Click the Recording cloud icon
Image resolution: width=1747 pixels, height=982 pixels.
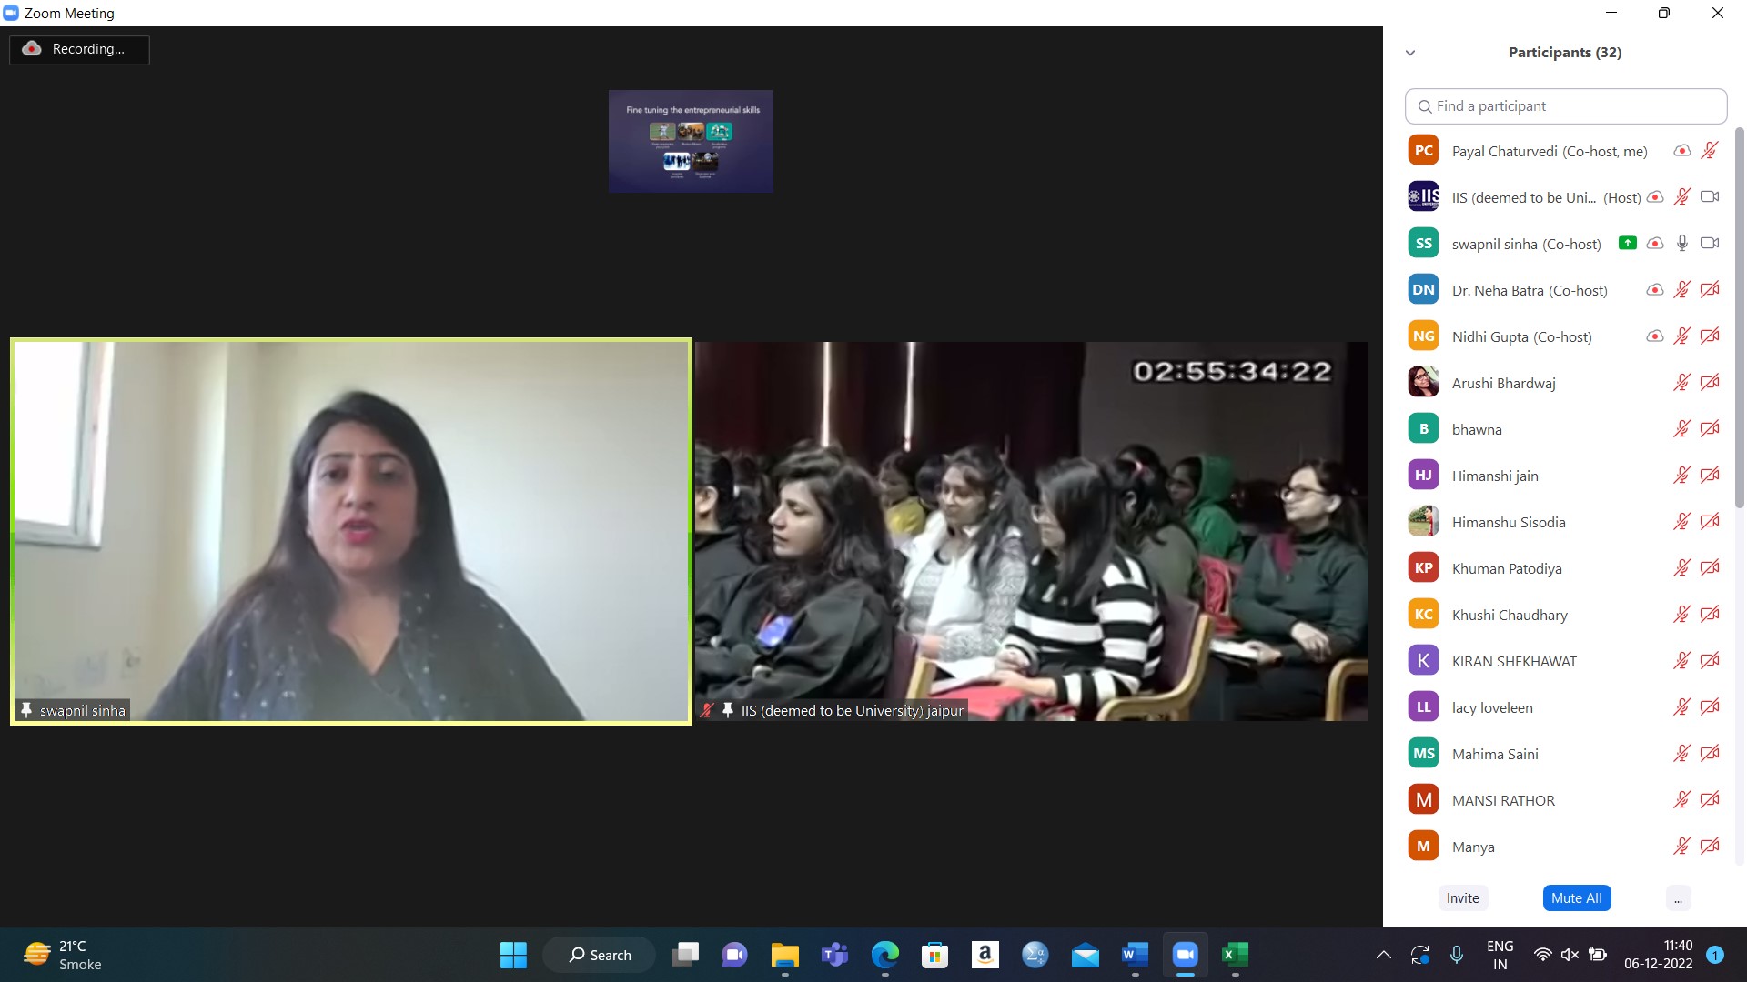coord(32,49)
